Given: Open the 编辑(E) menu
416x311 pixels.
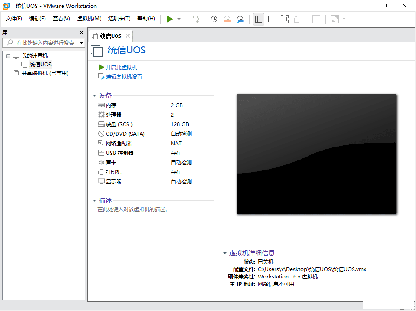Looking at the screenshot, I should [37, 19].
